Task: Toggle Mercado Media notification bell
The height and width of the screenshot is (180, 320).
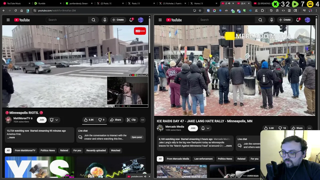Action: coord(203,128)
